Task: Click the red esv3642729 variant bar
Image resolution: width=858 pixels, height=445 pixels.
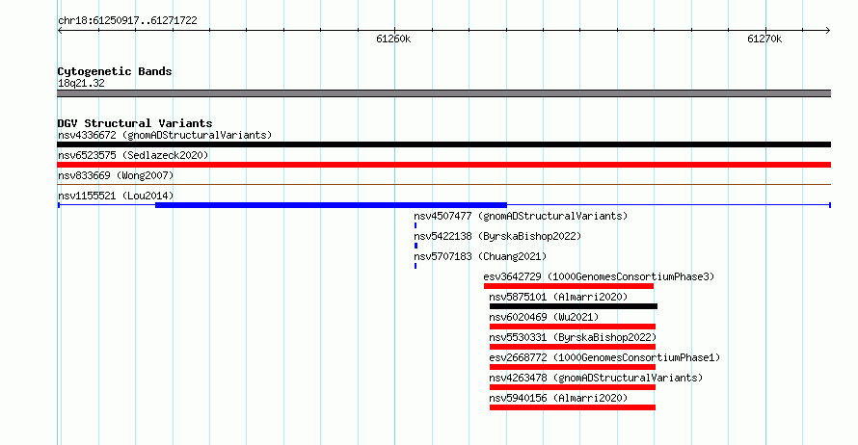Action: pyautogui.click(x=569, y=286)
